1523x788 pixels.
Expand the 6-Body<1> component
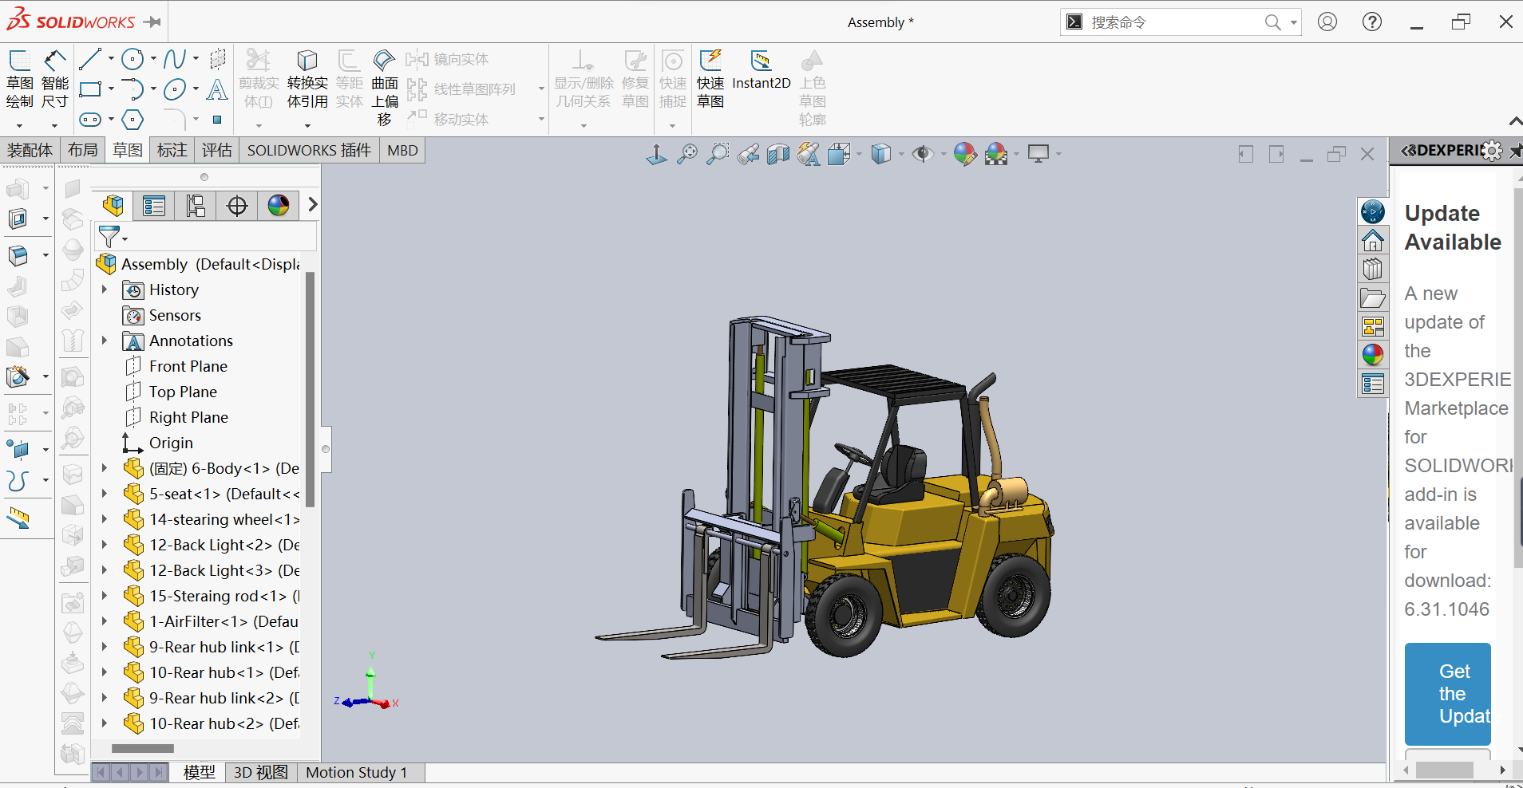coord(105,468)
